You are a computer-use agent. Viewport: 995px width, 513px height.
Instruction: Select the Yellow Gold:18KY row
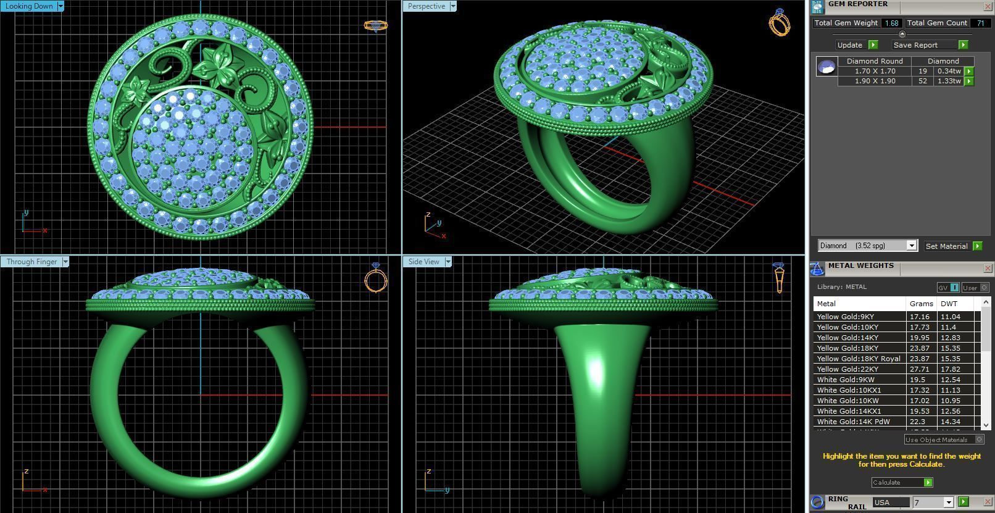click(897, 348)
